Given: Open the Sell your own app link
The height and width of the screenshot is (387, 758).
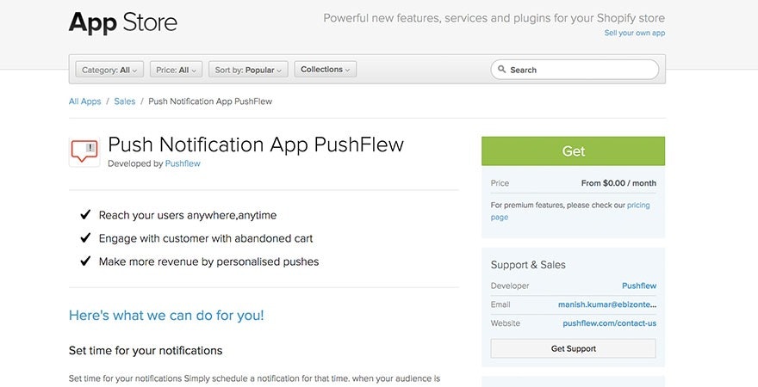Looking at the screenshot, I should coord(634,33).
